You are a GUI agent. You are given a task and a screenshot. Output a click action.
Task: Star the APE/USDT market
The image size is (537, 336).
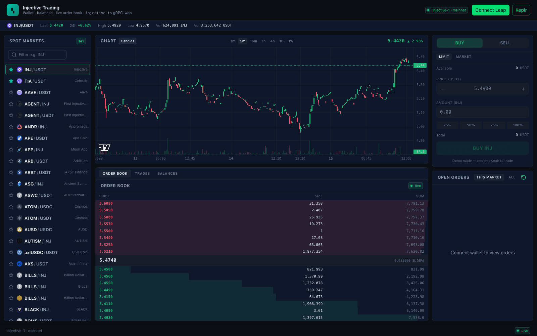(11, 138)
